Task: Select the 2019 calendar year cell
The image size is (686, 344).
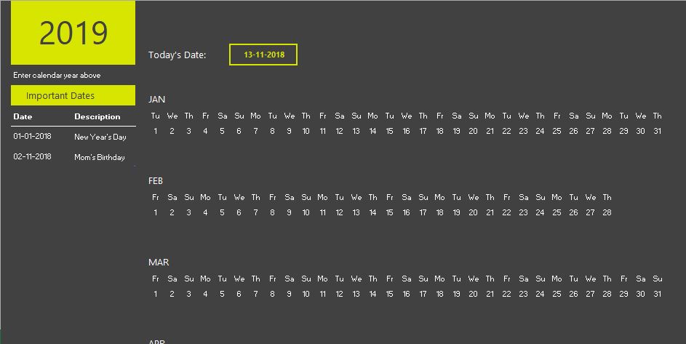Action: [73, 33]
